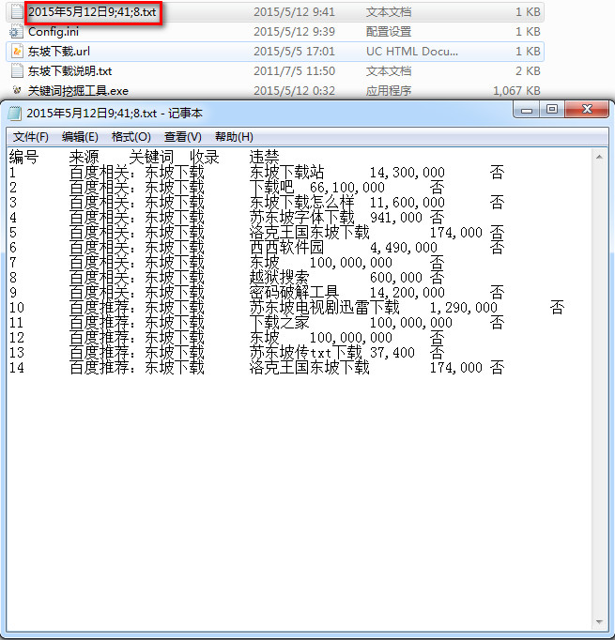The height and width of the screenshot is (640, 615).
Task: Click the 苏东坡传txt下载 keyword in row 13
Action: pos(305,352)
